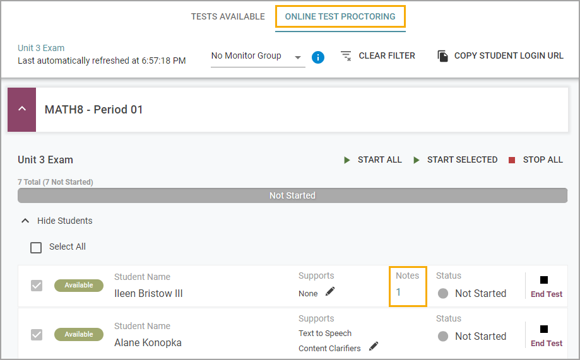Click the clear filter funnel icon
The width and height of the screenshot is (580, 360).
346,56
